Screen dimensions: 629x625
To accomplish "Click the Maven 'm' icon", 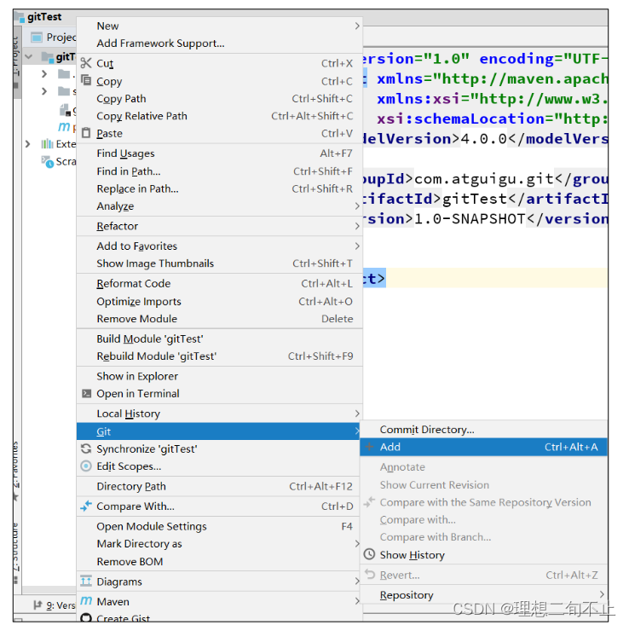I will click(x=86, y=600).
